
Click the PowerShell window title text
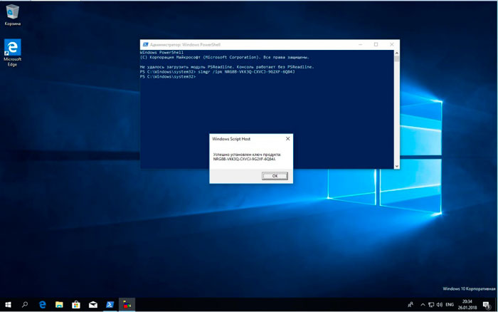pyautogui.click(x=185, y=45)
